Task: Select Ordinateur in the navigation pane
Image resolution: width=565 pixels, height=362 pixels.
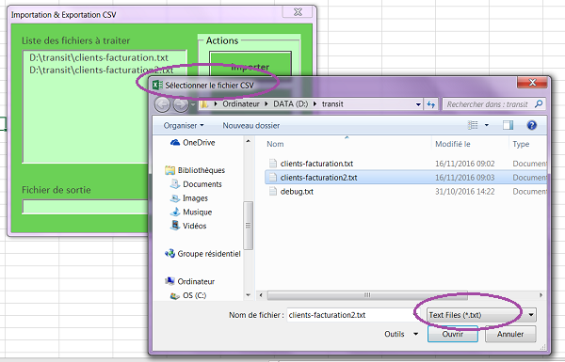Action: pyautogui.click(x=189, y=281)
